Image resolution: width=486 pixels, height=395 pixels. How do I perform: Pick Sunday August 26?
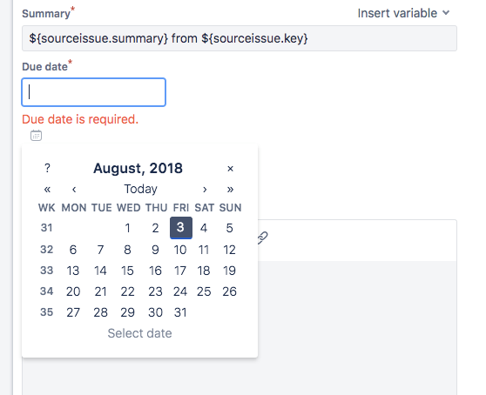pyautogui.click(x=229, y=291)
